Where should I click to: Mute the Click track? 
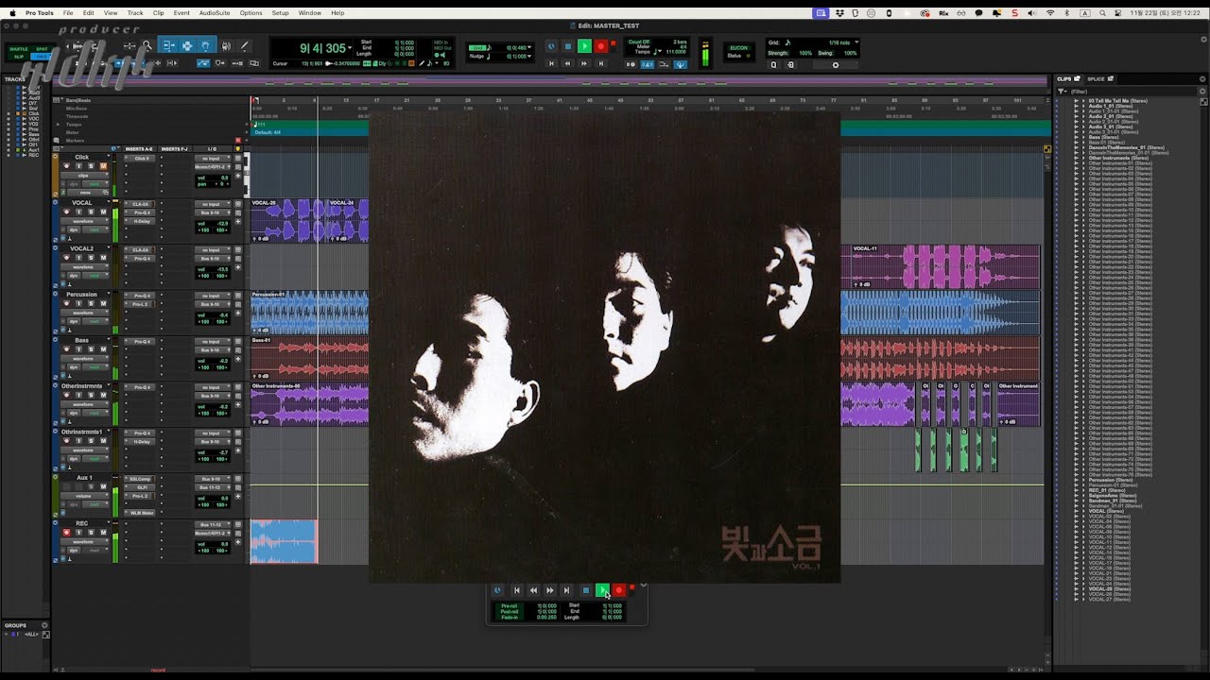click(103, 166)
